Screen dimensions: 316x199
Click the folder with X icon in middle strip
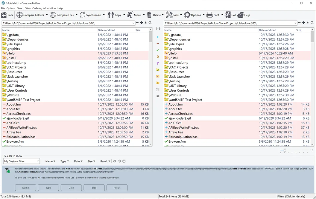[x=158, y=76]
